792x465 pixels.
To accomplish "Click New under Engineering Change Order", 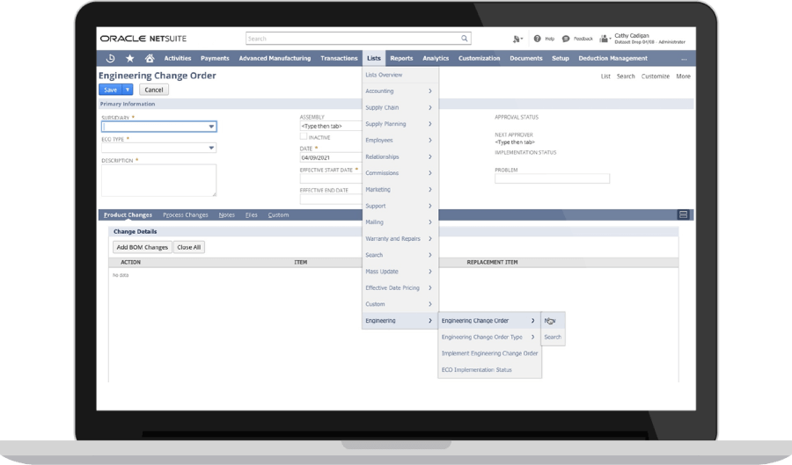I will tap(553, 321).
